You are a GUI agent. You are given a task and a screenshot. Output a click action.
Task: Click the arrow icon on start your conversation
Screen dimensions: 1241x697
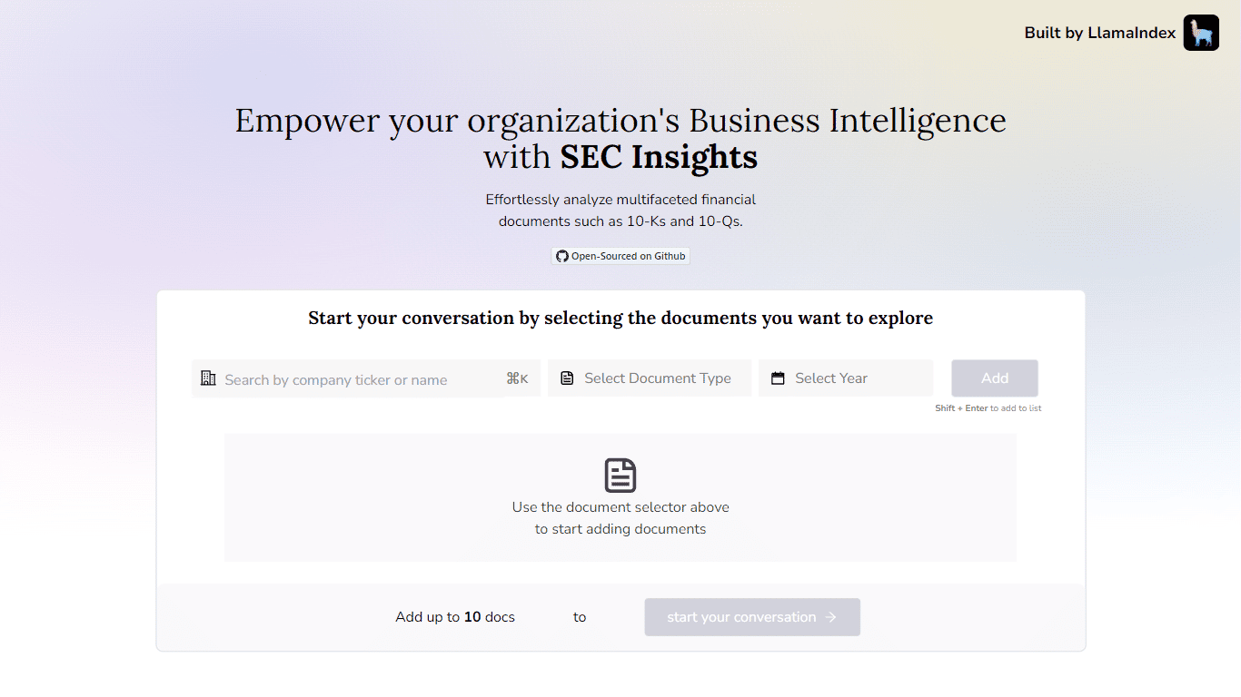(830, 617)
